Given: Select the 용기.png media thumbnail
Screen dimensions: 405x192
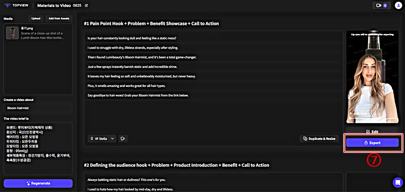Looking at the screenshot, I should click(x=12, y=33).
